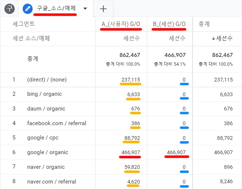Click the 세션 소스/매체 dimension header
This screenshot has height=189, width=242.
click(x=31, y=39)
